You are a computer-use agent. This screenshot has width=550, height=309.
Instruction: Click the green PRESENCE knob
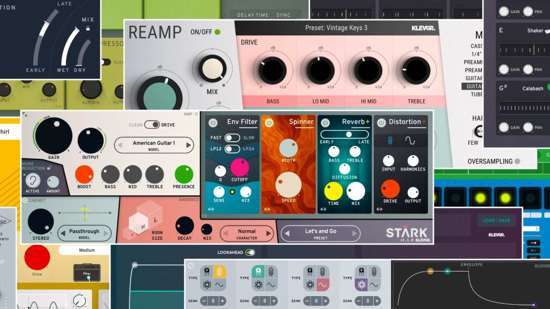184,174
